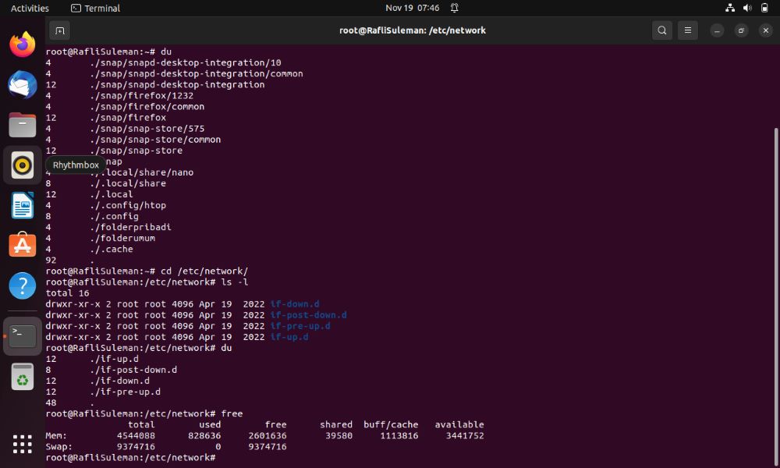Click the if-post-down.d directory in ls output
This screenshot has height=468, width=780.
click(308, 315)
